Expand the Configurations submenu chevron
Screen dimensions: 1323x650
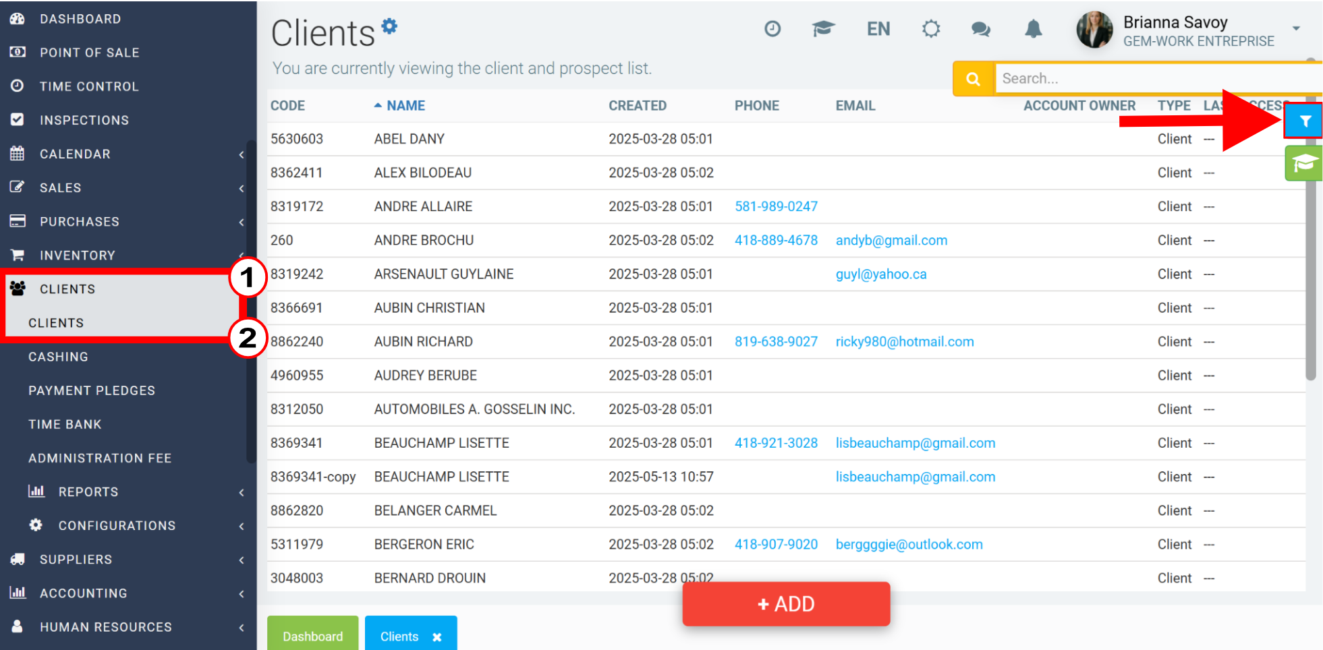tap(242, 526)
